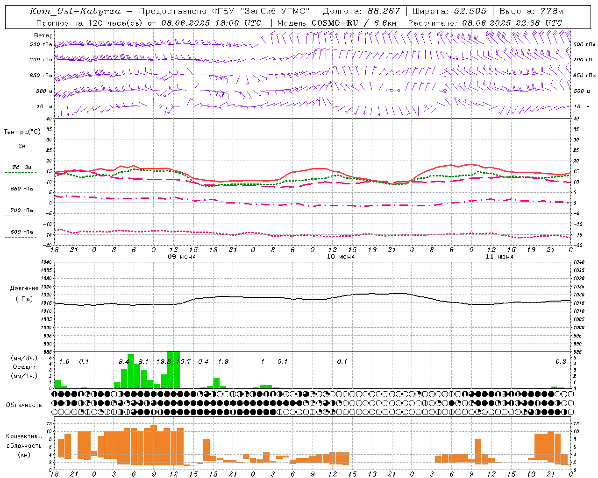Click the "11 июня" date label

[x=499, y=257]
